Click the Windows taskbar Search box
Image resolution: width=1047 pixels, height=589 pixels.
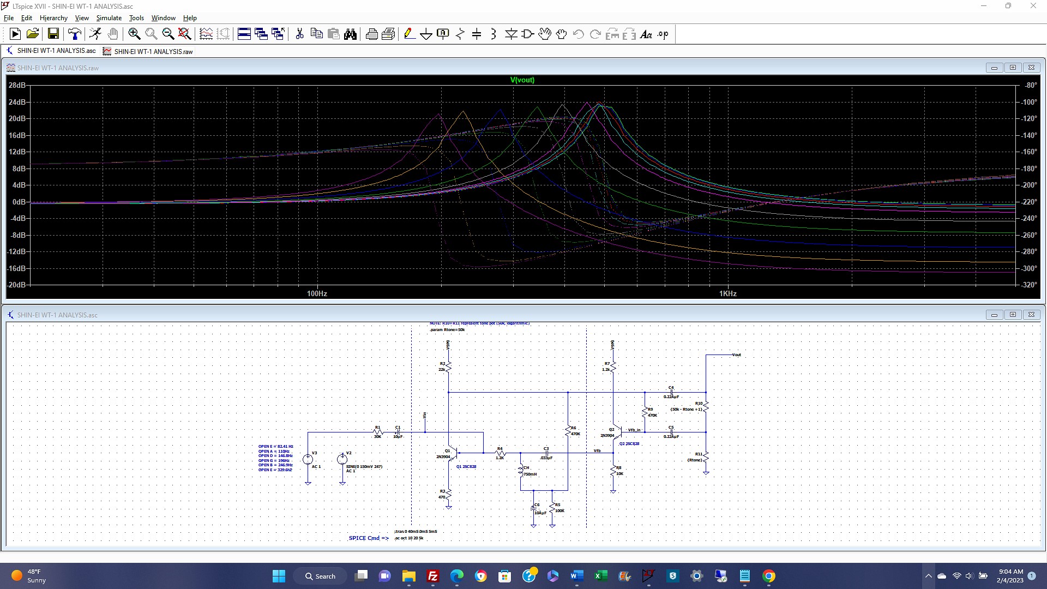(x=320, y=576)
